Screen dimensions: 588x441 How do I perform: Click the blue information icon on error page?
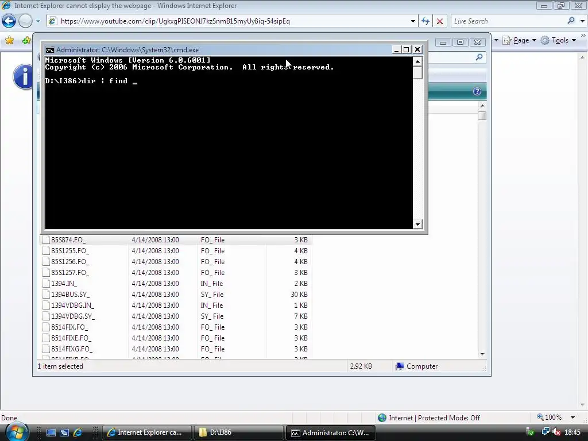[x=23, y=76]
